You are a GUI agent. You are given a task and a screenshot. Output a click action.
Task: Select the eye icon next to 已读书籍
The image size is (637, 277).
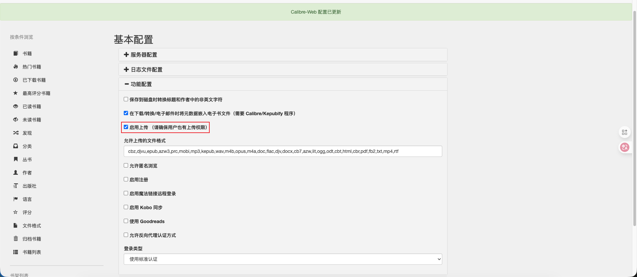[16, 106]
